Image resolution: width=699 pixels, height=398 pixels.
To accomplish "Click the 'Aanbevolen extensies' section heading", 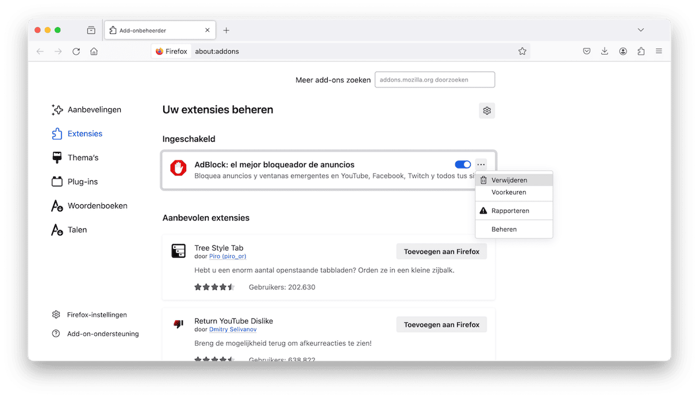I will [x=206, y=218].
